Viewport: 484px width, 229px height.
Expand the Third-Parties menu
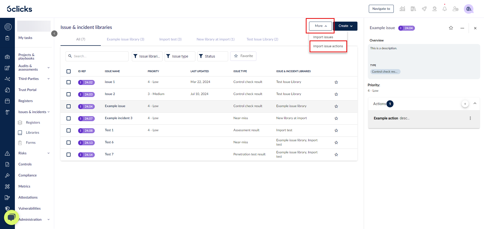point(49,79)
